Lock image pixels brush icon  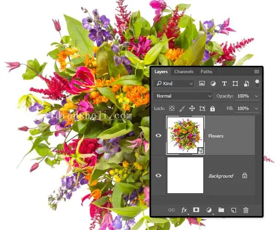coord(182,109)
